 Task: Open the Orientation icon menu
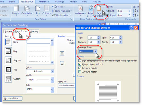point(27,8)
